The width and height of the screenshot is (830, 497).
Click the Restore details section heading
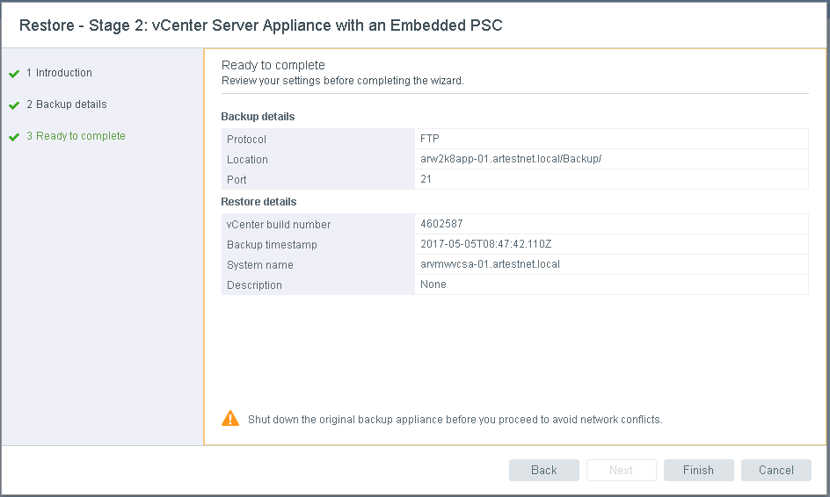point(258,201)
